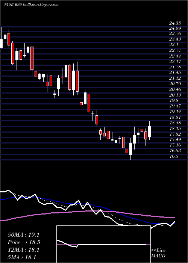Click the Price : 18.5 readout
188x263 pixels.
click(x=24, y=242)
